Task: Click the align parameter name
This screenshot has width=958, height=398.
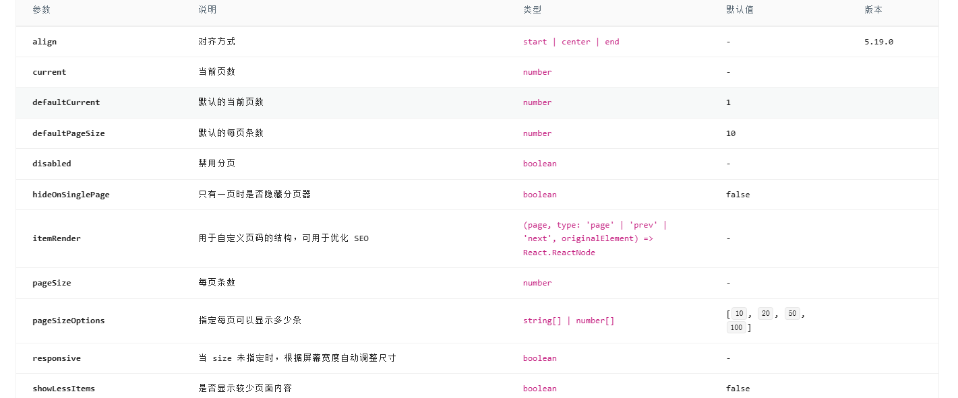Action: [44, 42]
